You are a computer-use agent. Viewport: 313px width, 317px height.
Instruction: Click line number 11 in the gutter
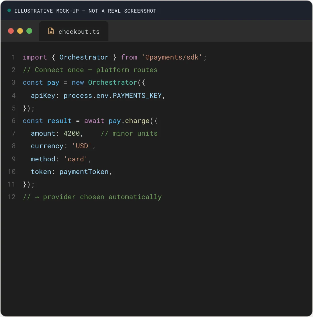(11, 184)
